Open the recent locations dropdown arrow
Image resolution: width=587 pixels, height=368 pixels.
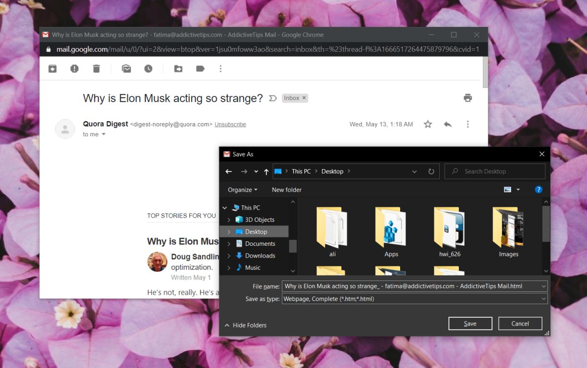coord(256,172)
